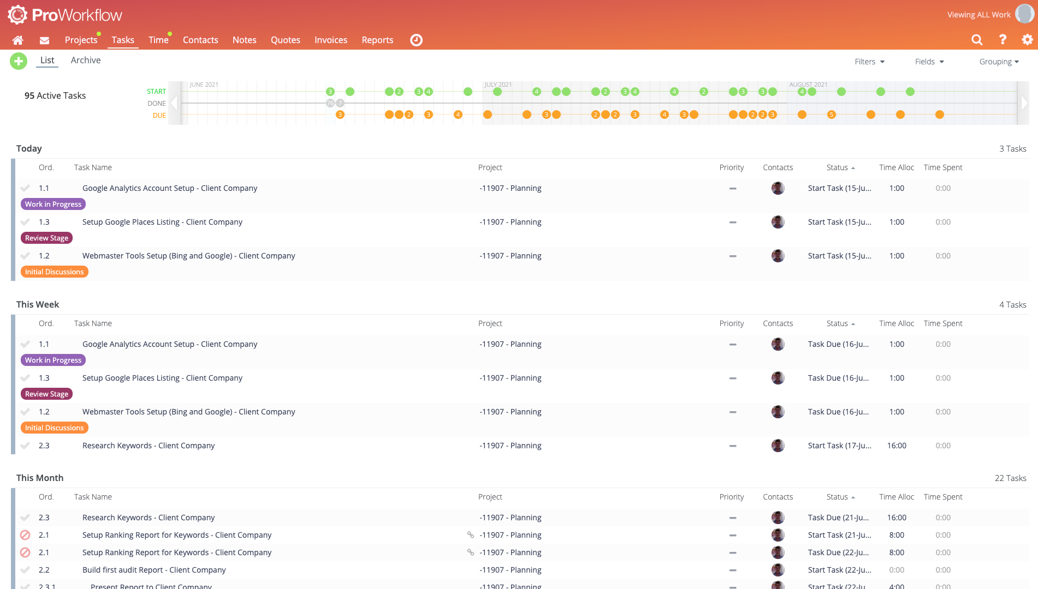This screenshot has width=1038, height=589.
Task: Select the List tab
Action: tap(48, 60)
